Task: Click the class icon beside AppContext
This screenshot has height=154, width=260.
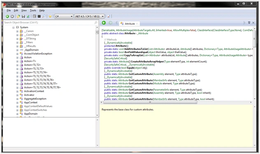Action: click(x=21, y=103)
